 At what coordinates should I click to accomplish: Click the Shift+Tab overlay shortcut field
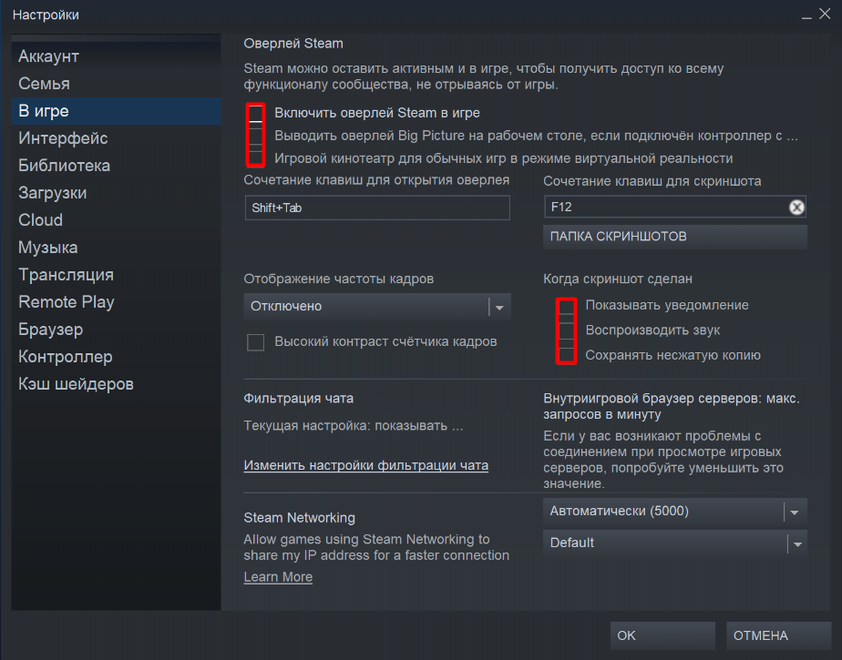pos(377,208)
